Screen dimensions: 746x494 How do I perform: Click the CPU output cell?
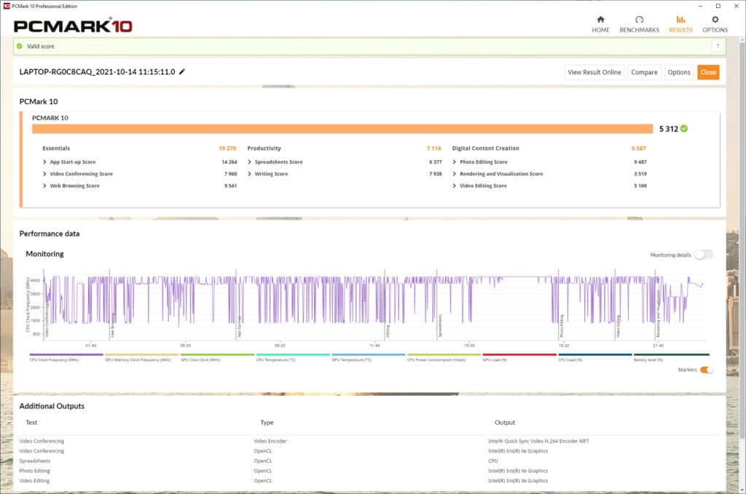pos(493,461)
